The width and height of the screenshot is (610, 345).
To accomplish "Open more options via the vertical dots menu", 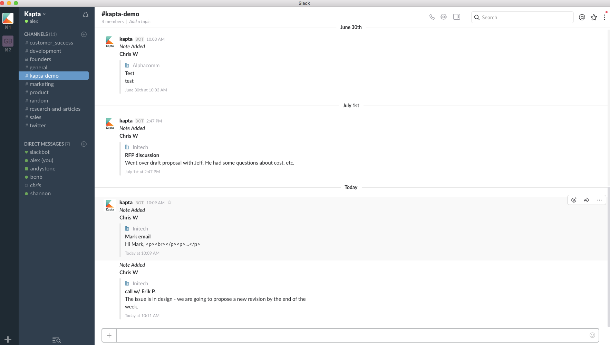I will (x=604, y=17).
